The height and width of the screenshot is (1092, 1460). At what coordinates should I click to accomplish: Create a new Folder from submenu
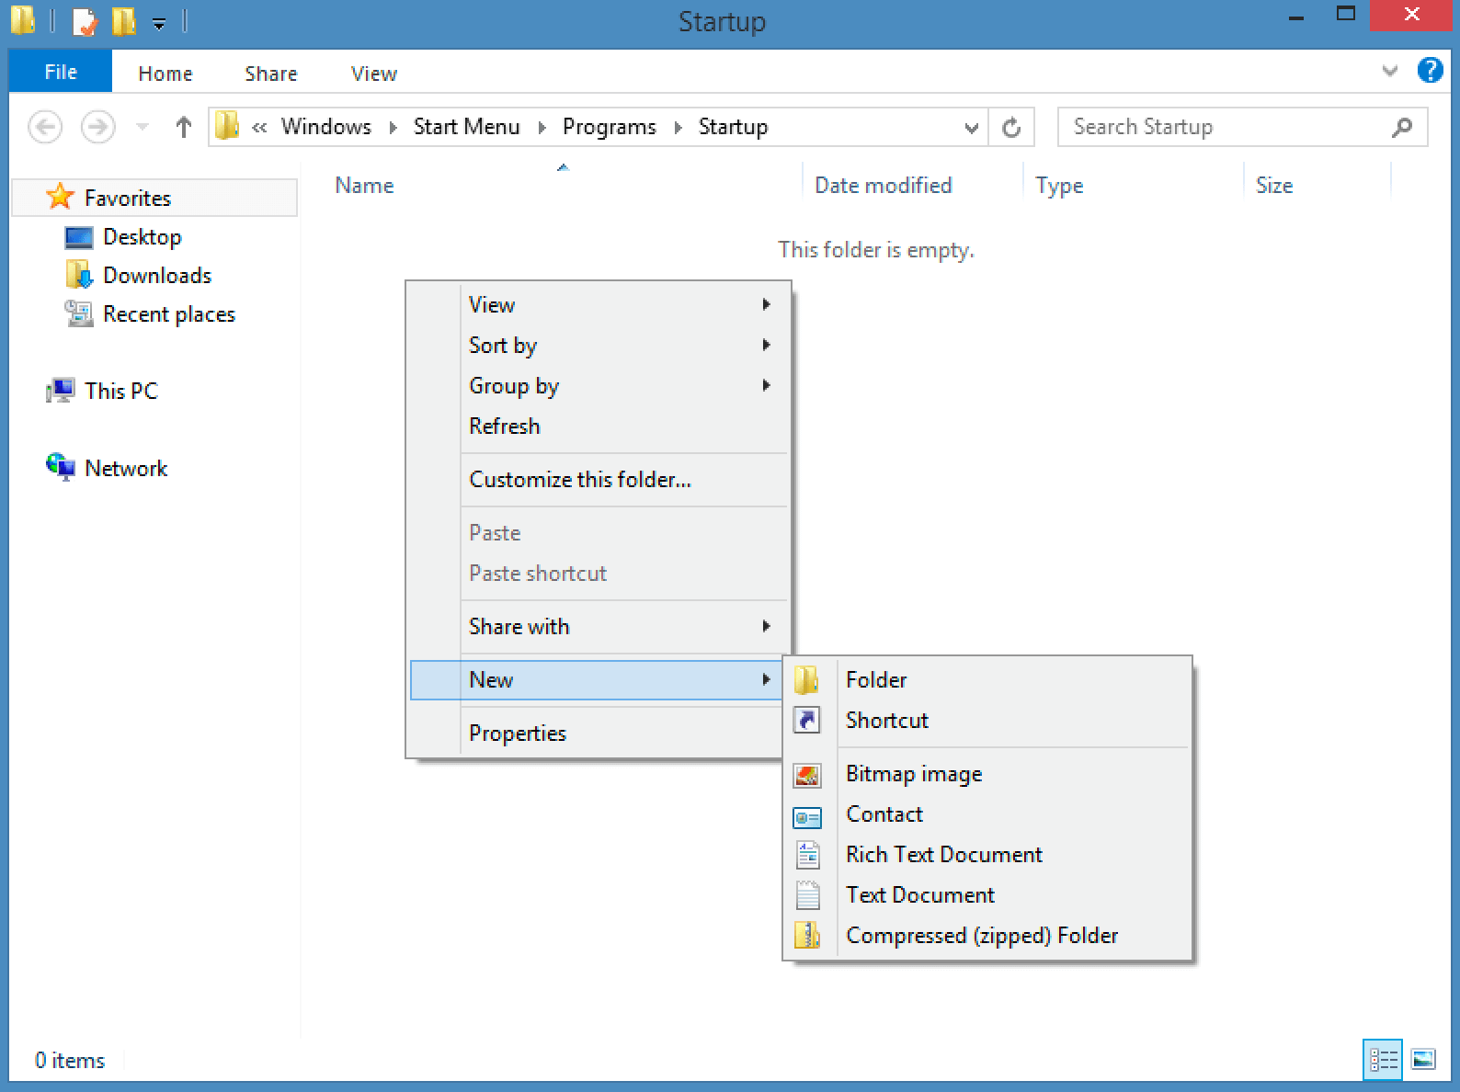(987, 679)
